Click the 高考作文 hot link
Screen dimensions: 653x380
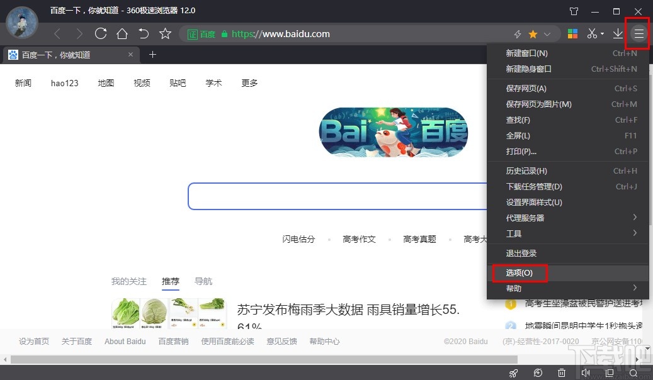(359, 239)
